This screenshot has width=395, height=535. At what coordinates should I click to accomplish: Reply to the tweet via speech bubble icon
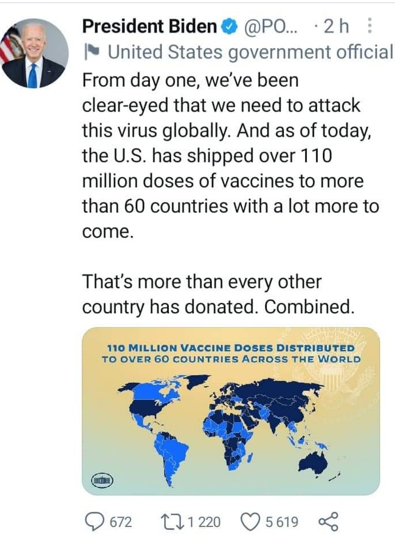[x=94, y=521]
